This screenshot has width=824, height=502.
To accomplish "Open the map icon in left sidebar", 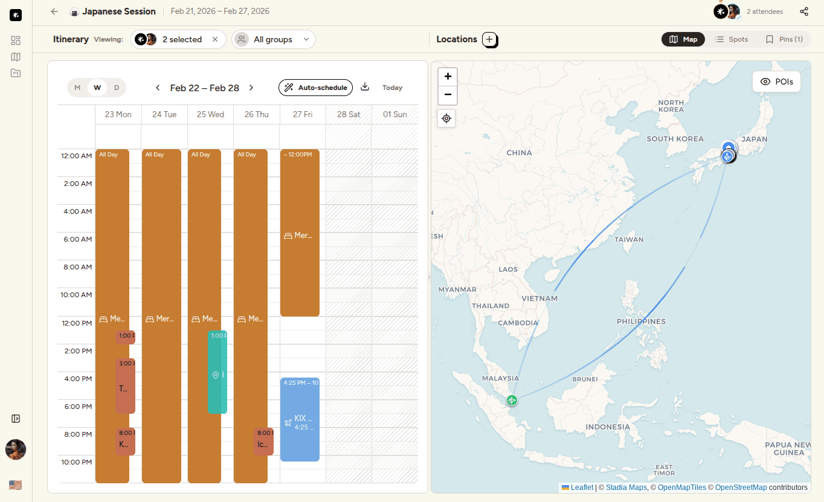I will (x=16, y=57).
